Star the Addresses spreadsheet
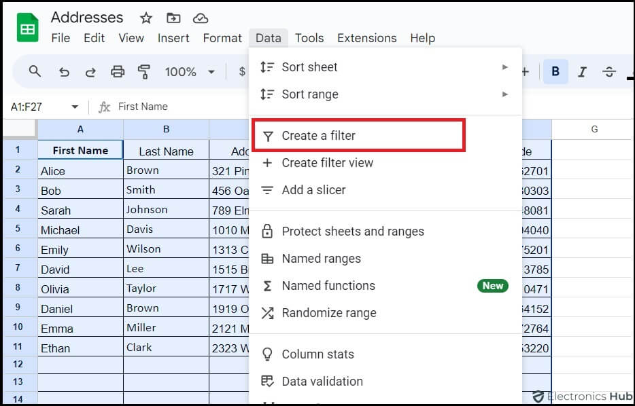 tap(145, 18)
